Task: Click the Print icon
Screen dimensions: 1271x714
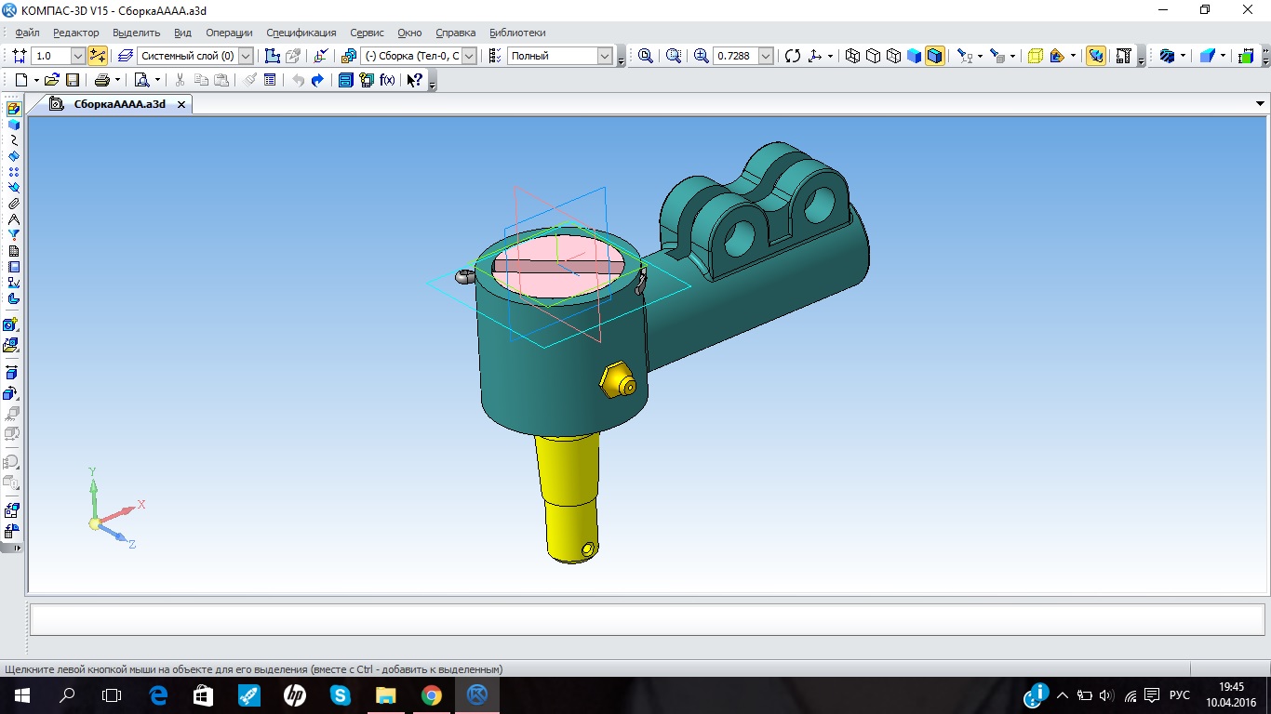Action: 102,80
